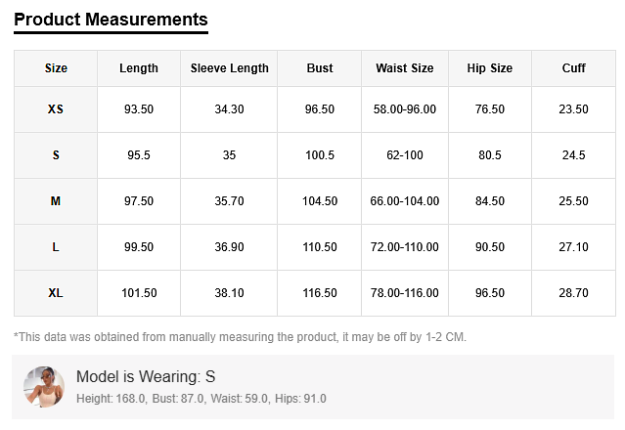Click the S size row label

point(56,155)
